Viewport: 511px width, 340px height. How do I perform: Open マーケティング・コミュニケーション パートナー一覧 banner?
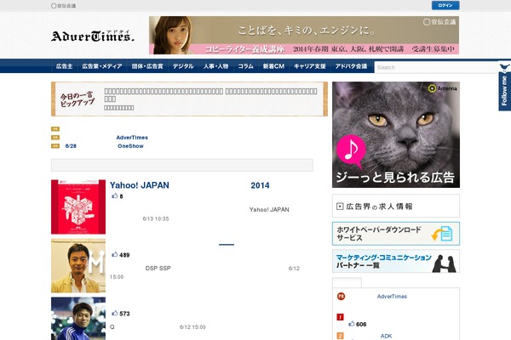coord(396,261)
